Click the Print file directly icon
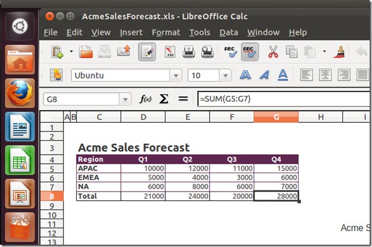Screen dimensions: 372x247 point(189,52)
